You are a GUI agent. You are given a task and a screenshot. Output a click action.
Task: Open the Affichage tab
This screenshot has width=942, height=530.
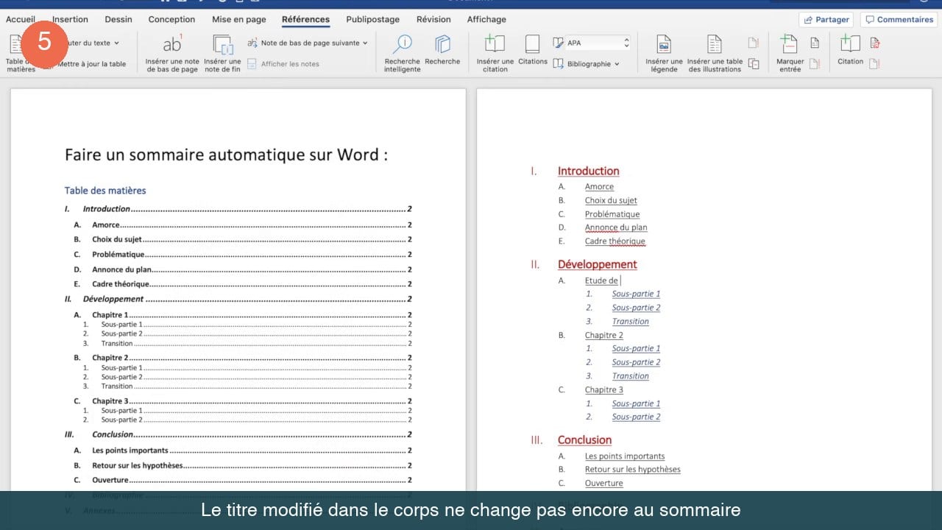486,19
